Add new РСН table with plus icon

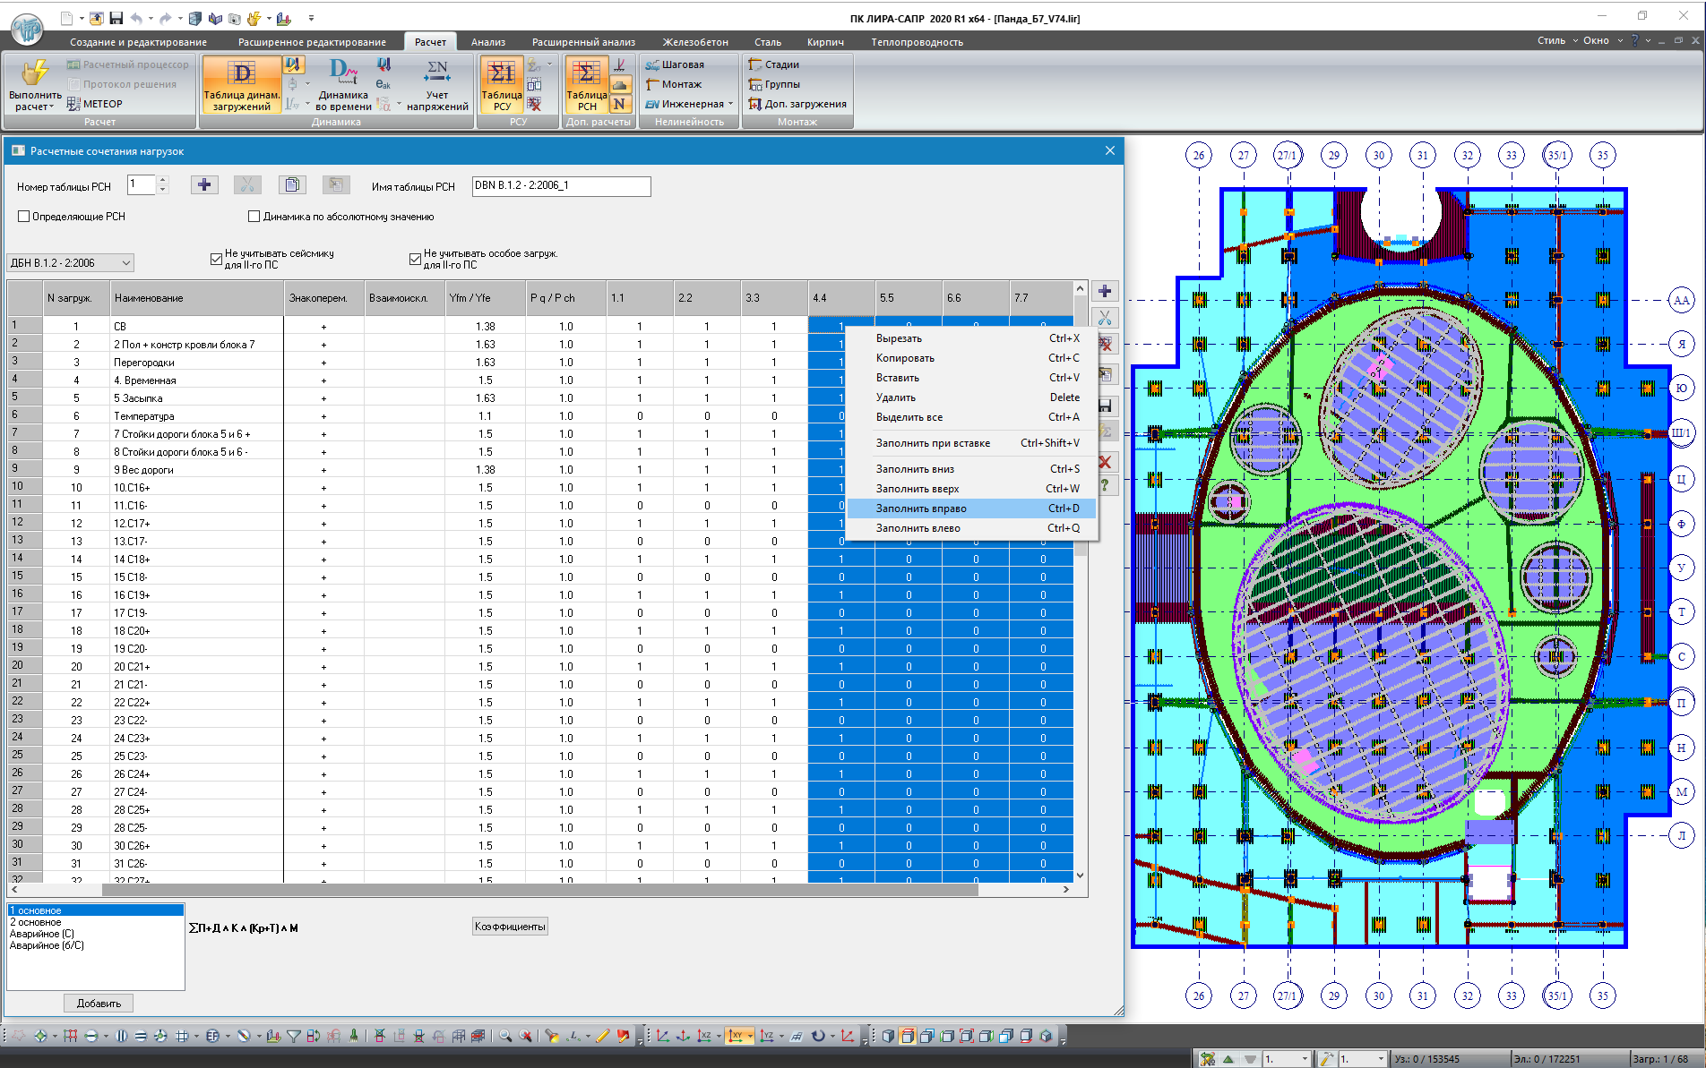[x=204, y=185]
